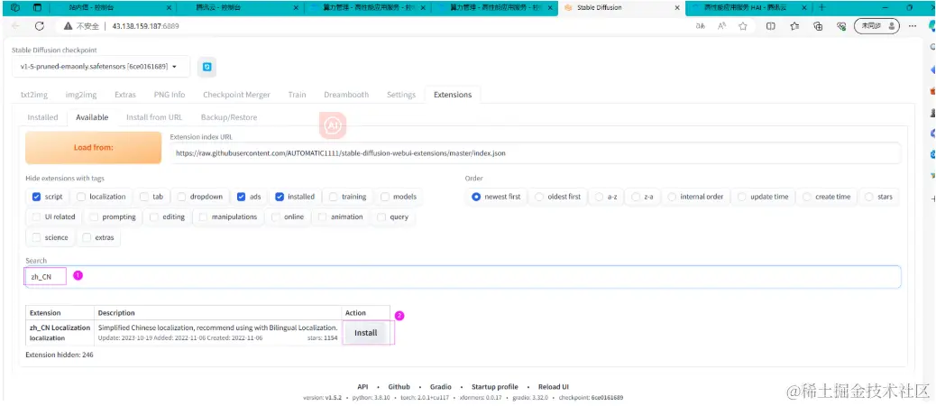Close the 腾讯云 - 控制台 tab
The width and height of the screenshot is (936, 406).
[297, 8]
